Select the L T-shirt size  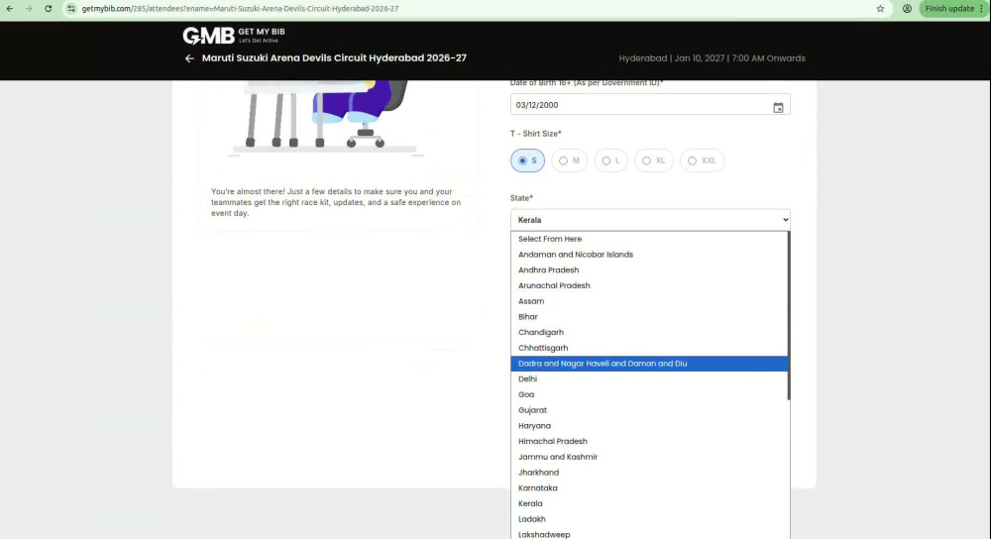point(610,161)
